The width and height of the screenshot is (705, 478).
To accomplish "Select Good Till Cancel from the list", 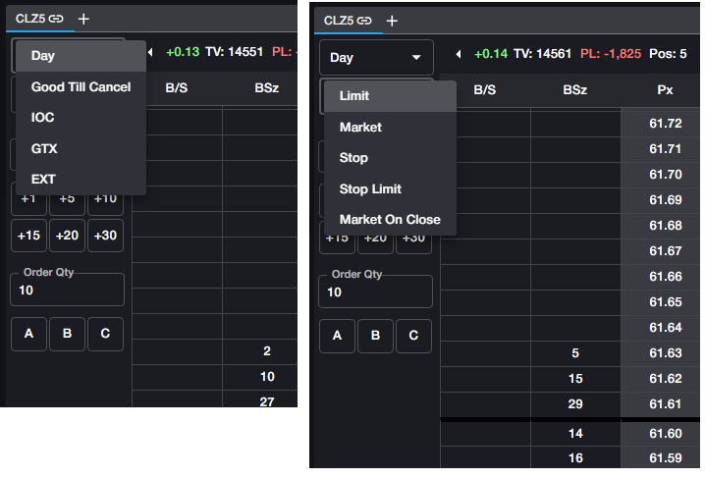I will coord(81,87).
